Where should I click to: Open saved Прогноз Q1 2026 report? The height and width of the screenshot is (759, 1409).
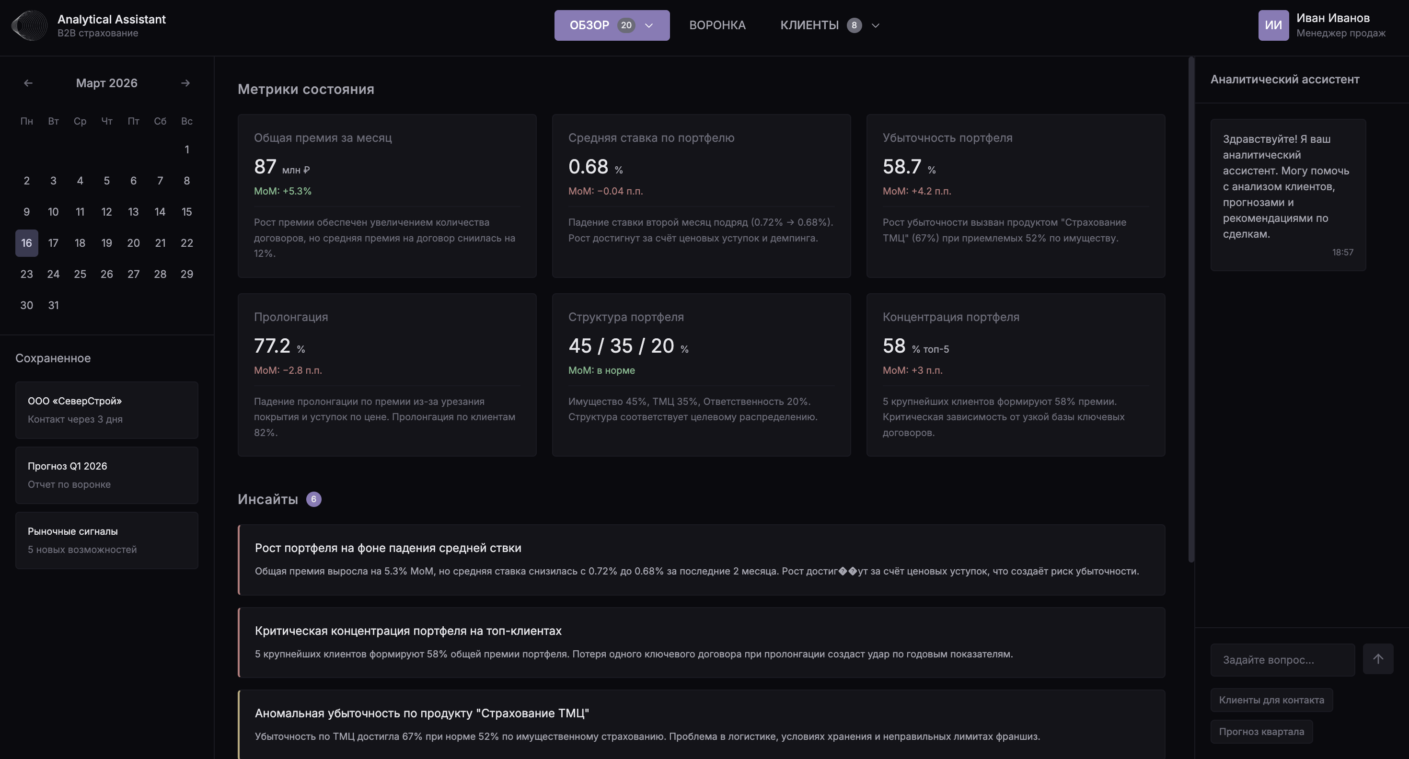click(107, 475)
